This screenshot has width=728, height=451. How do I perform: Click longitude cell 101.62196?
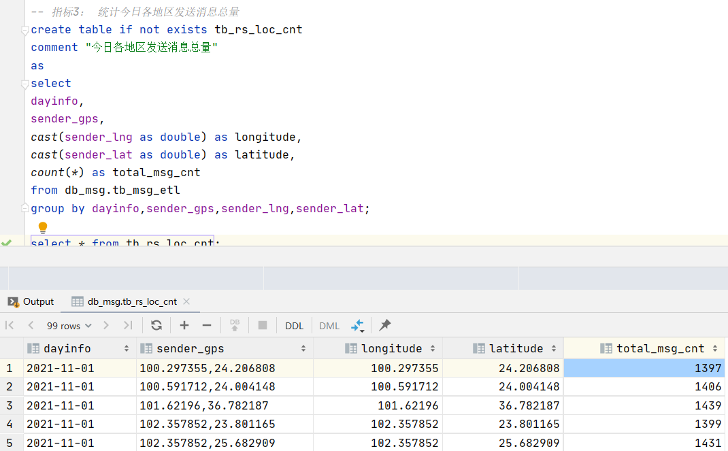pos(378,405)
